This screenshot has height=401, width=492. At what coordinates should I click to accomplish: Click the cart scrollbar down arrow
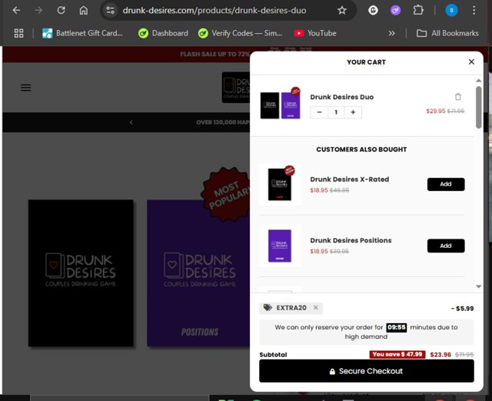coord(478,286)
